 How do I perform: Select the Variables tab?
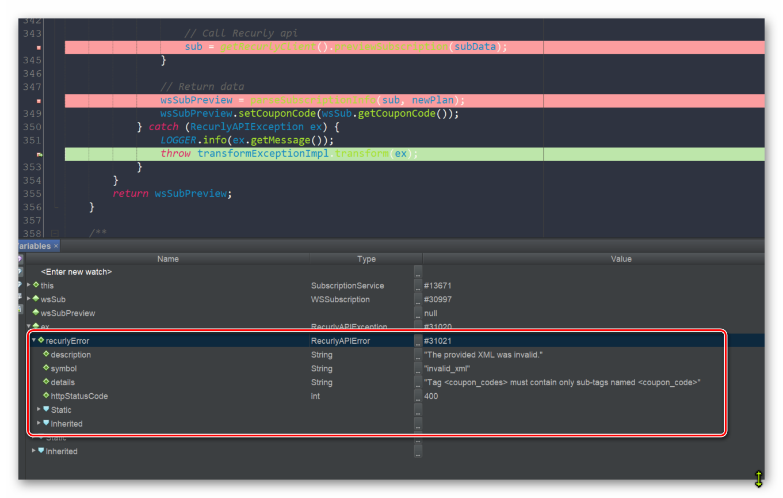click(35, 245)
